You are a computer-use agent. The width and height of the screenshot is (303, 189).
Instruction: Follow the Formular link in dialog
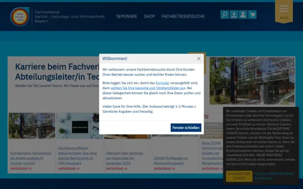[x=162, y=83]
